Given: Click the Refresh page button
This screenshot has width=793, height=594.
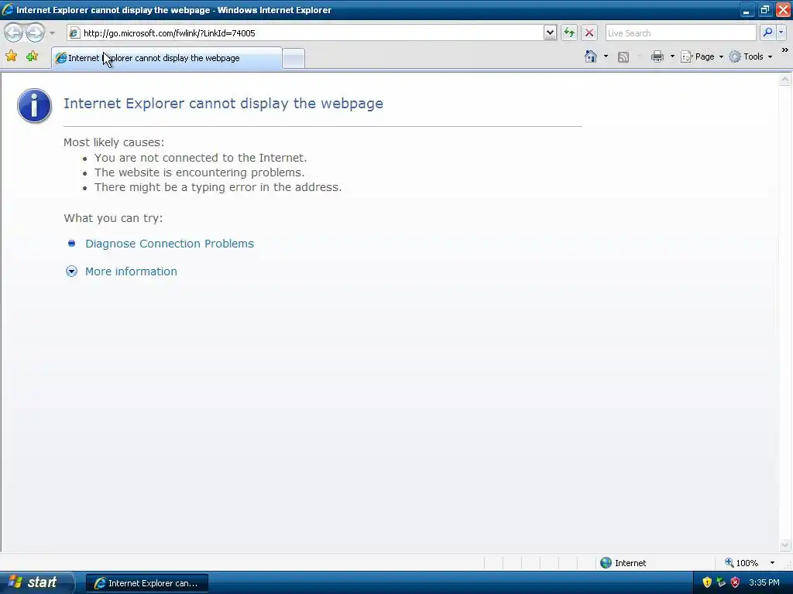Looking at the screenshot, I should [569, 33].
